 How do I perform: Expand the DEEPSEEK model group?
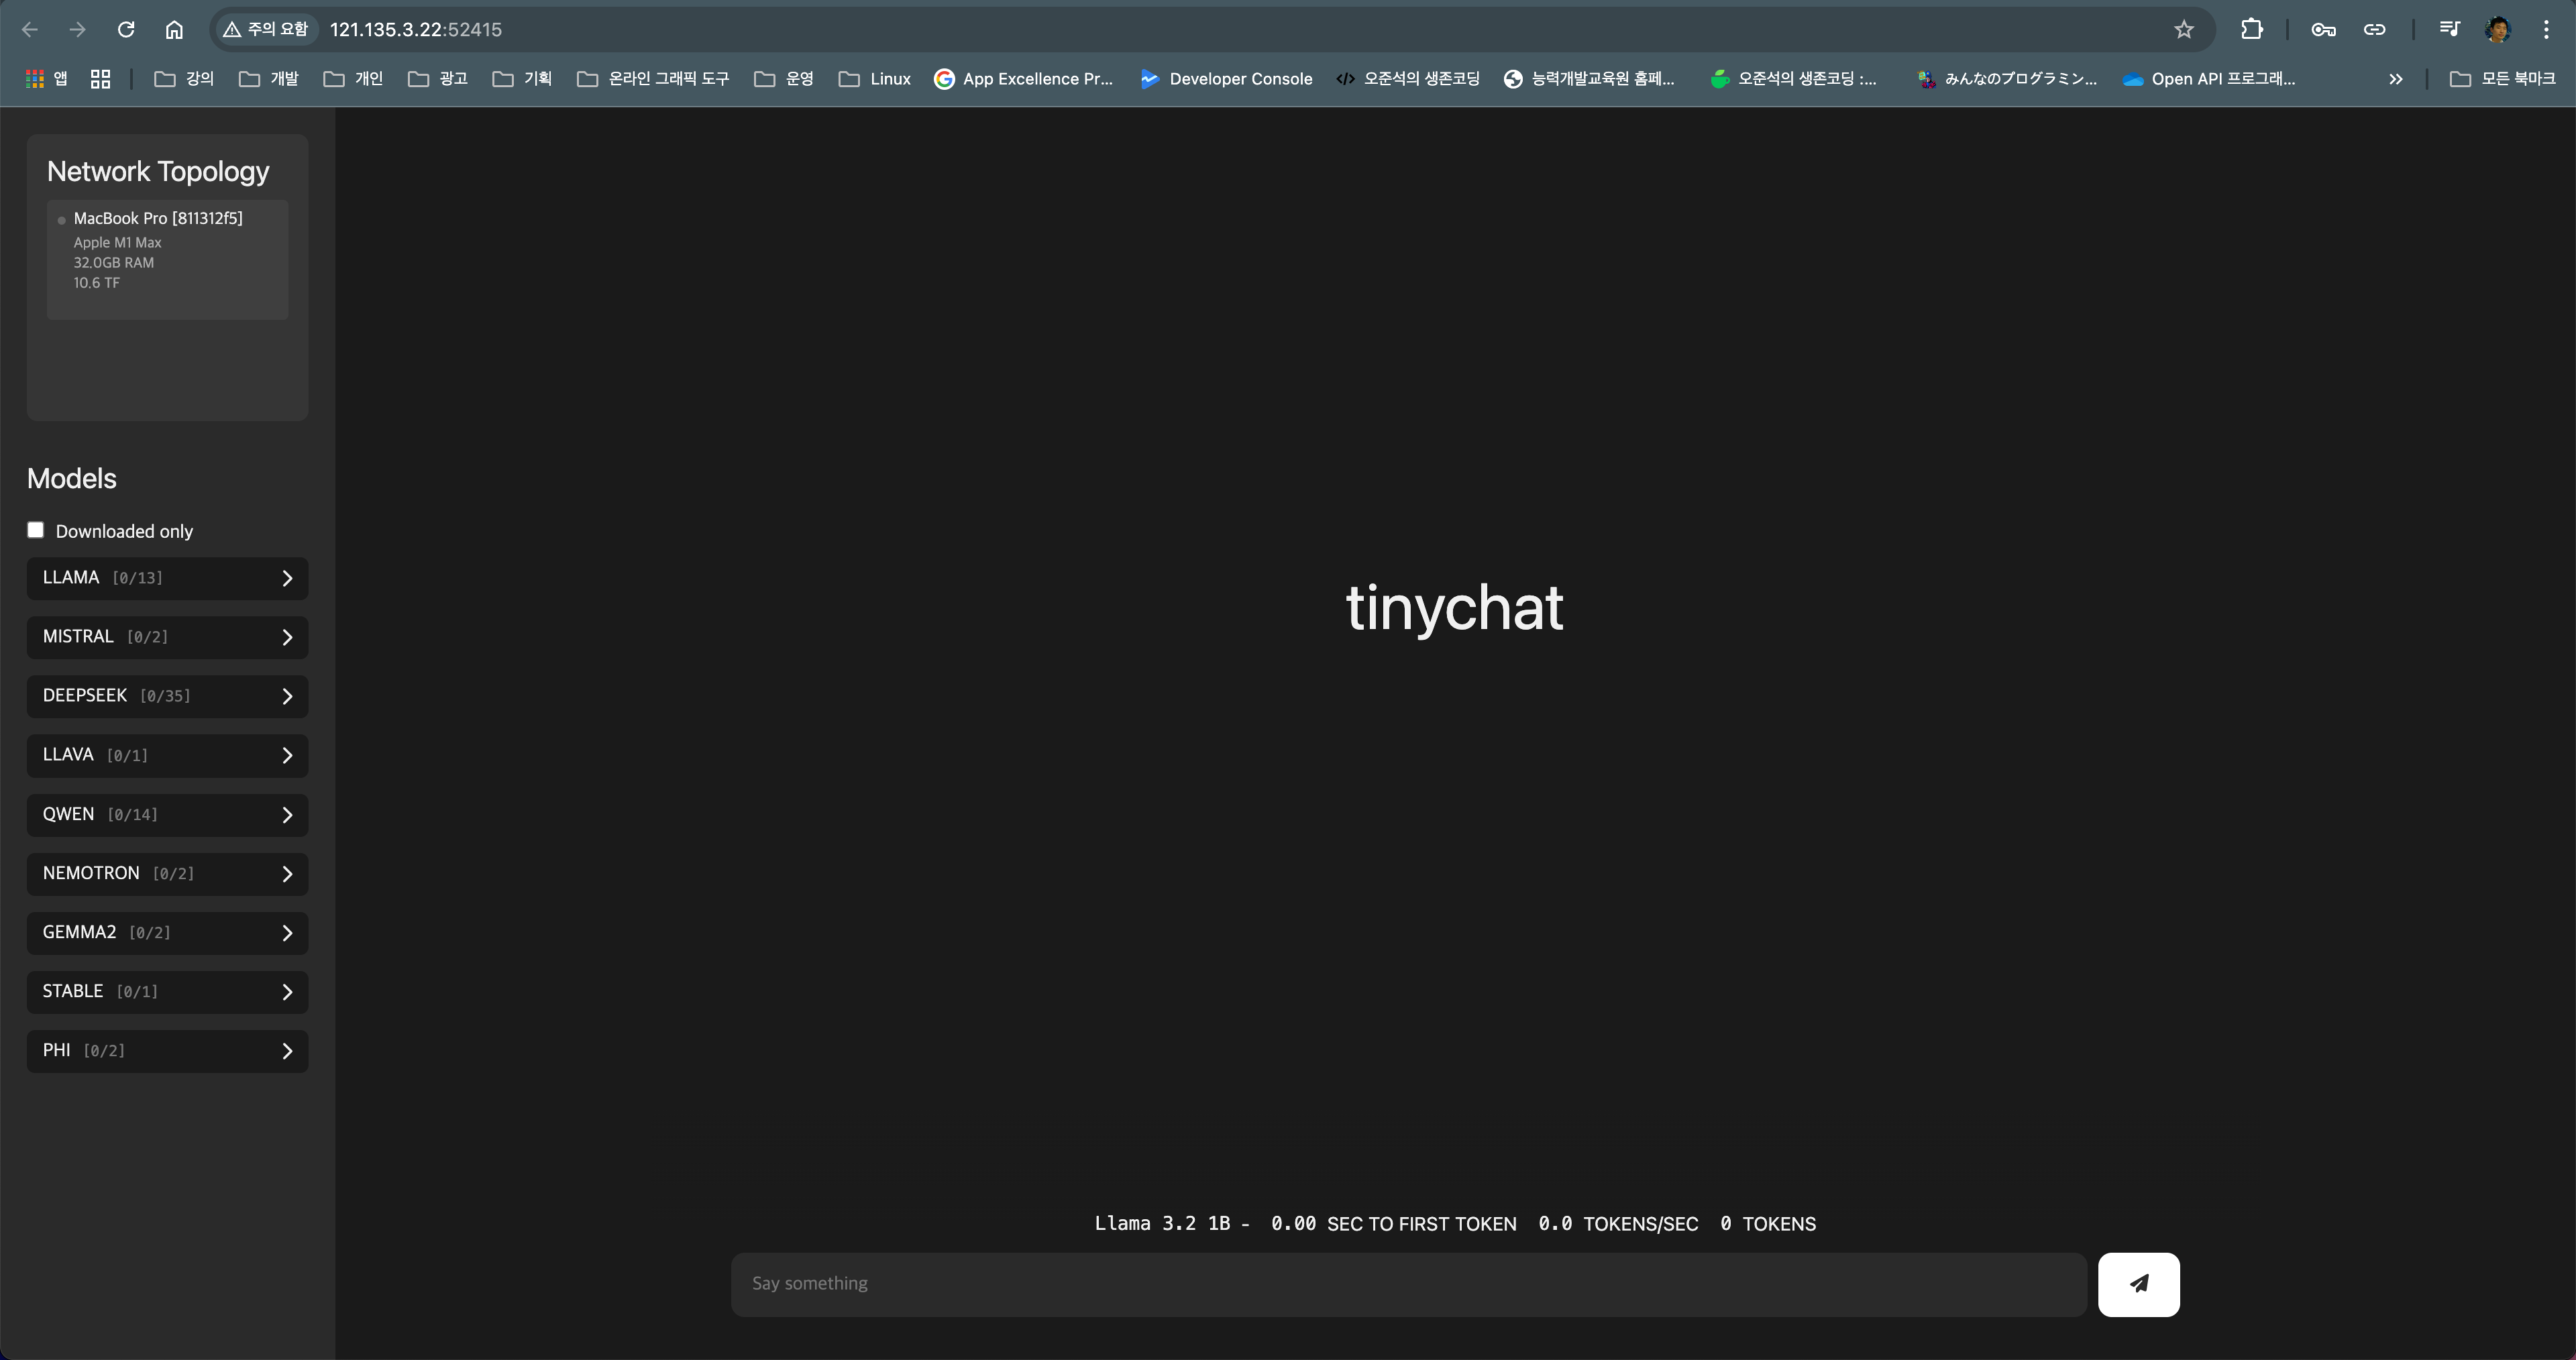[x=167, y=696]
